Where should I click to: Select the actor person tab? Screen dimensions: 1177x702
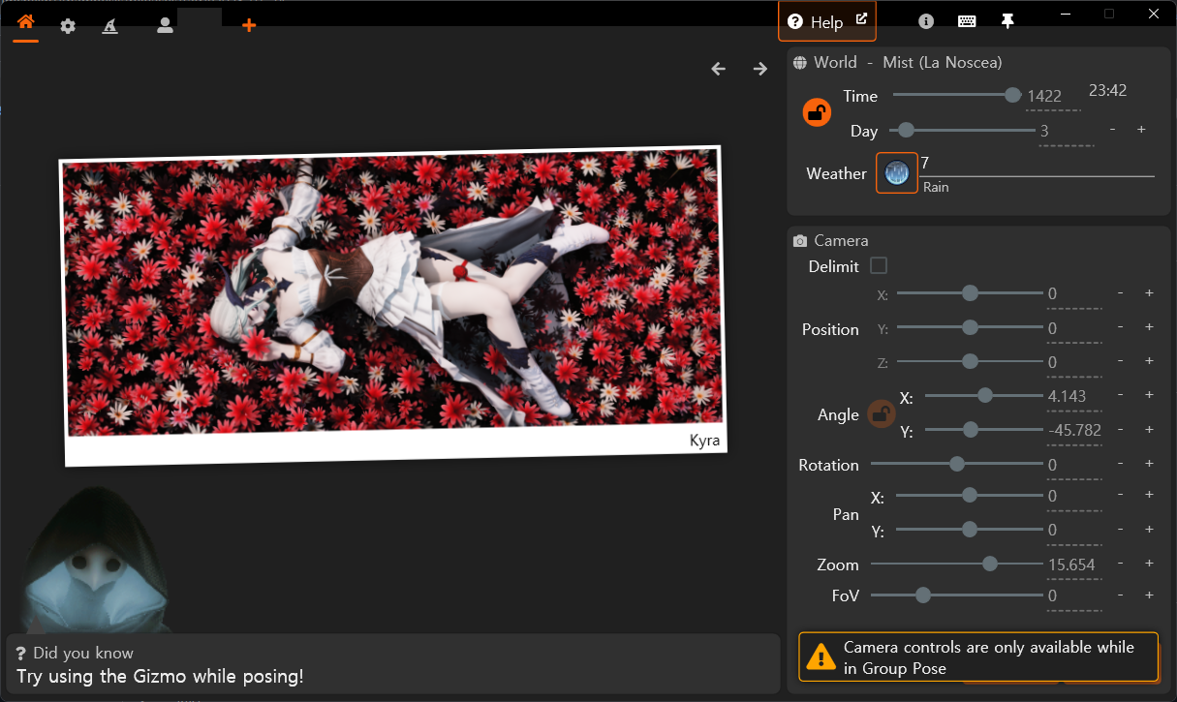[165, 26]
